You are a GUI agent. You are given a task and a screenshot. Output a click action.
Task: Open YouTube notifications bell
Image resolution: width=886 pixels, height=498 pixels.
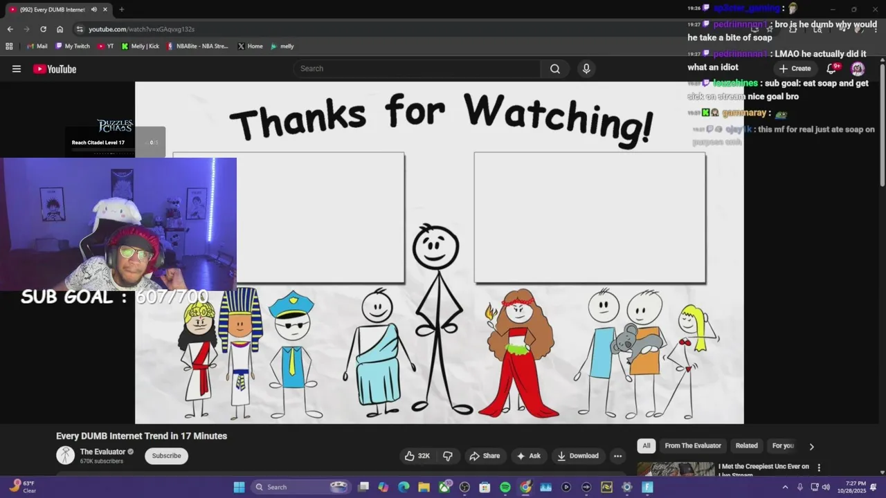[x=832, y=68]
